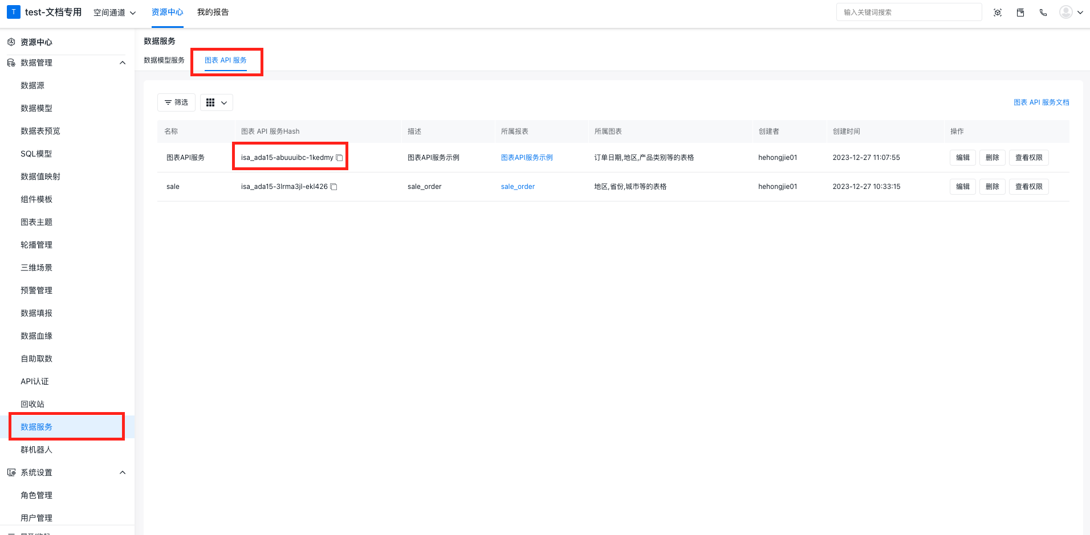Switch to 资源中心 top tab
This screenshot has width=1090, height=535.
tap(168, 13)
